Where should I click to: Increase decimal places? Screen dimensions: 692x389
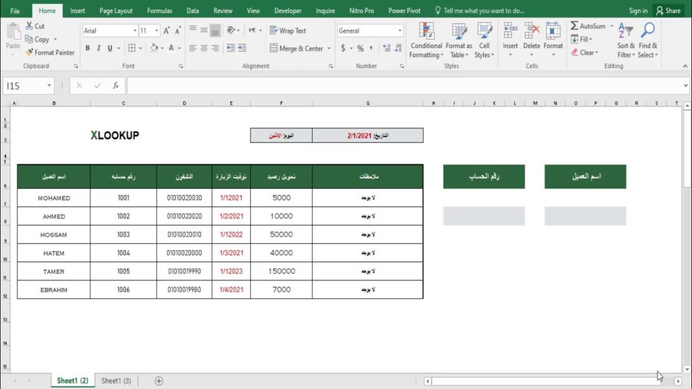[x=387, y=48]
